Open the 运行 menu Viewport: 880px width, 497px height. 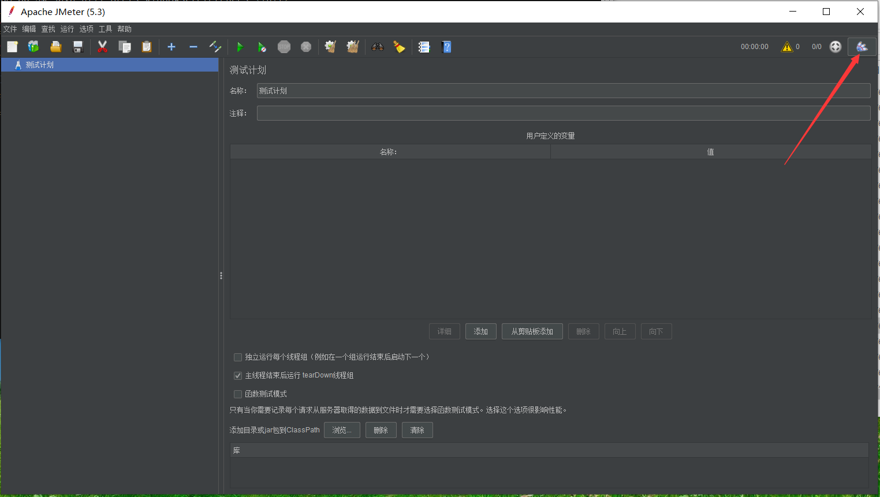tap(68, 29)
